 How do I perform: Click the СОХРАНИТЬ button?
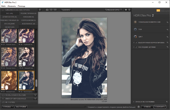[160, 107]
